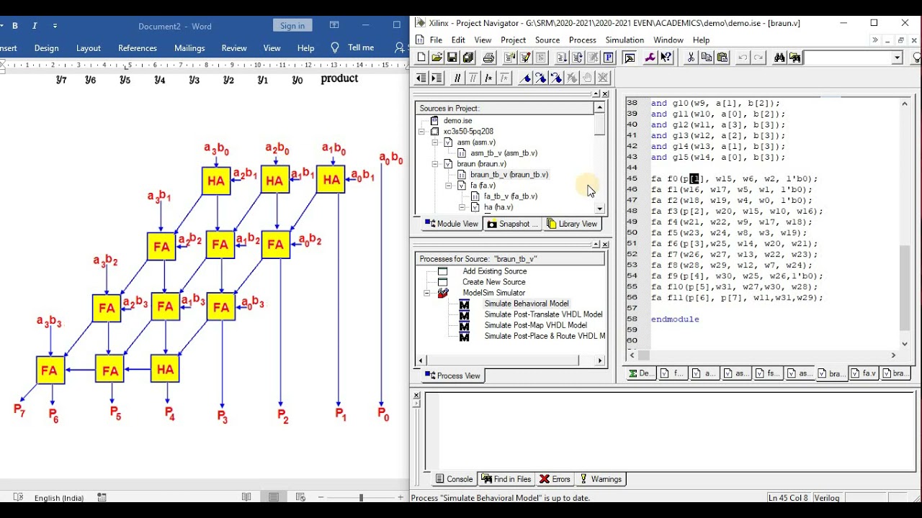Viewport: 922px width, 518px height.
Task: Select Simulate Post-Map VHDL Model process
Action: tap(535, 325)
